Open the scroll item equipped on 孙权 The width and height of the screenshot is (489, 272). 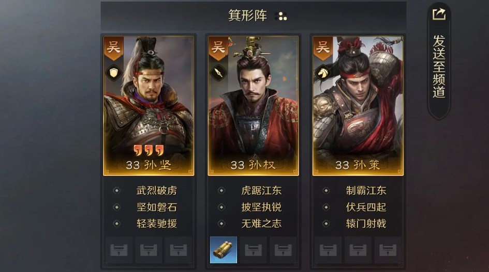pyautogui.click(x=224, y=250)
